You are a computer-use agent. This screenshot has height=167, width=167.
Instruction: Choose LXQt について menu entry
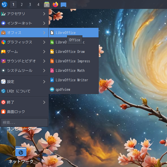click(24, 91)
